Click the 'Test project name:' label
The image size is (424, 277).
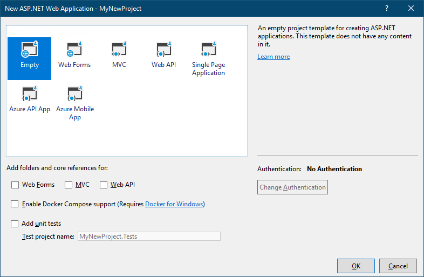pos(48,237)
